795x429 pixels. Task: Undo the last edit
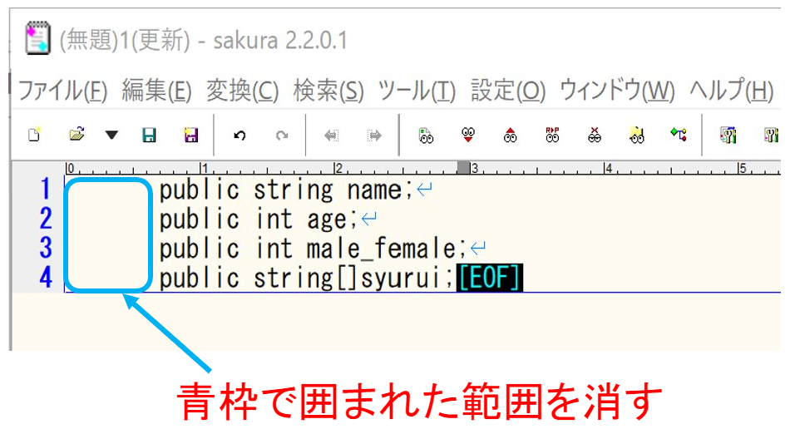click(x=239, y=136)
